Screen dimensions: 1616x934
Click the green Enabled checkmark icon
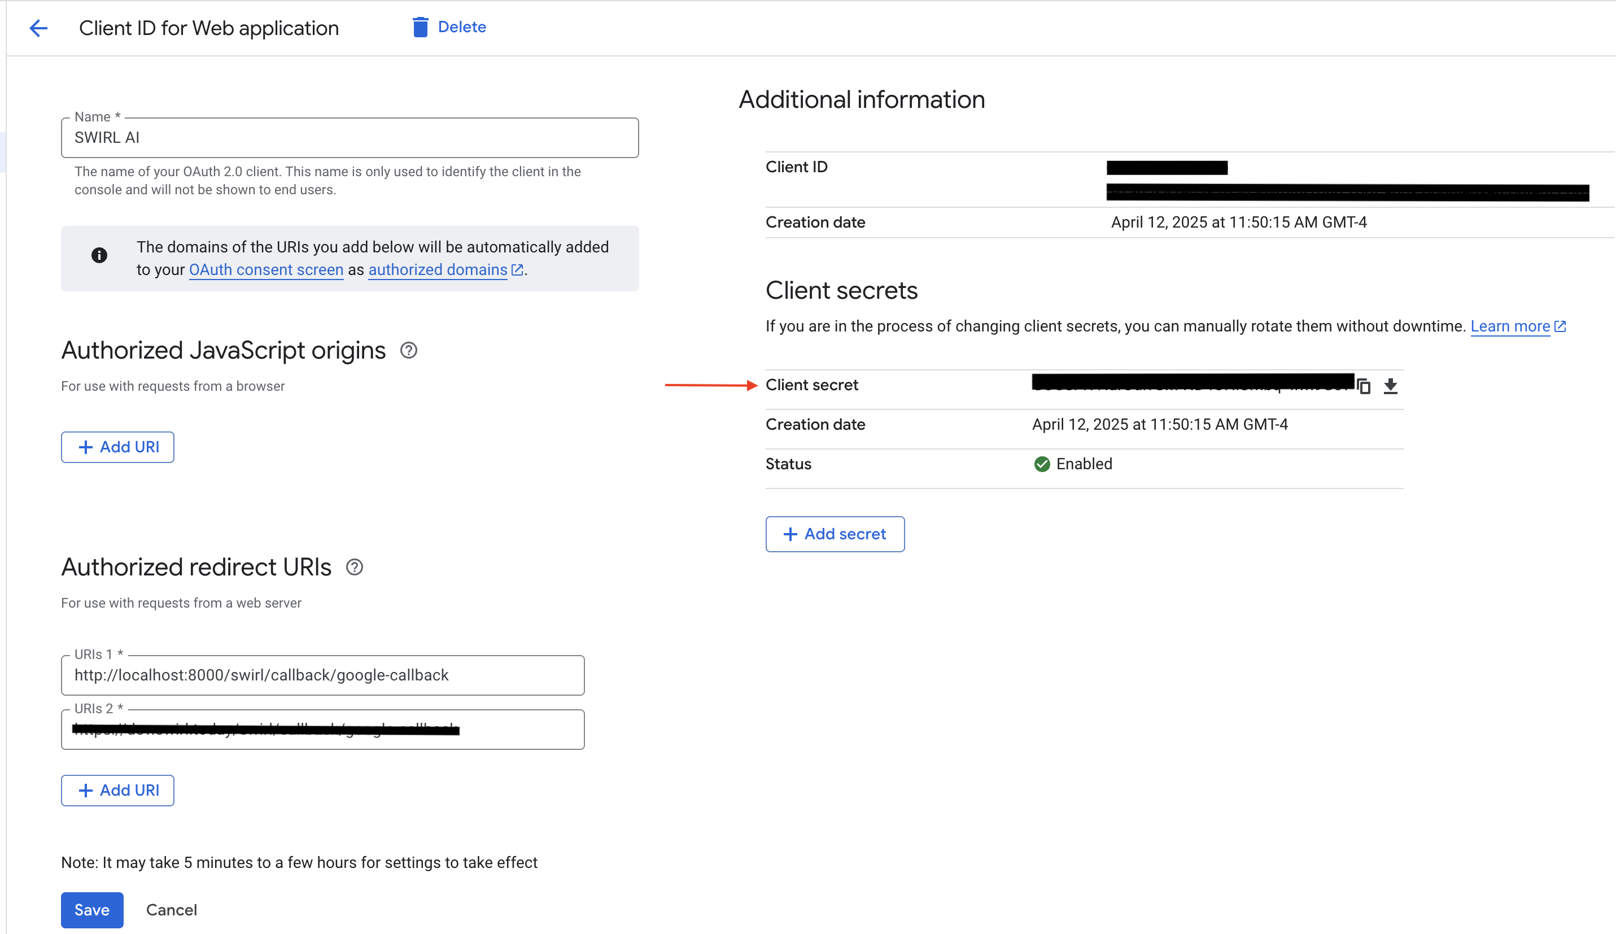pyautogui.click(x=1042, y=464)
